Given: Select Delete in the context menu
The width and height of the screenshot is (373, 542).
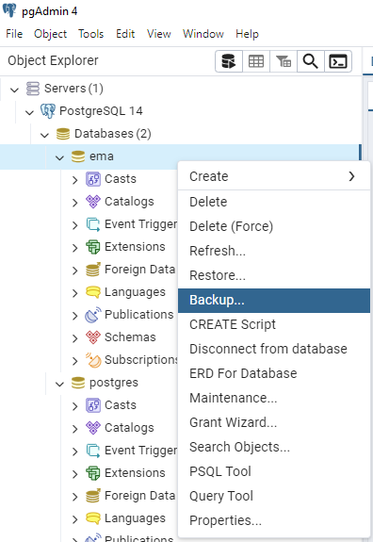Looking at the screenshot, I should click(274, 202).
